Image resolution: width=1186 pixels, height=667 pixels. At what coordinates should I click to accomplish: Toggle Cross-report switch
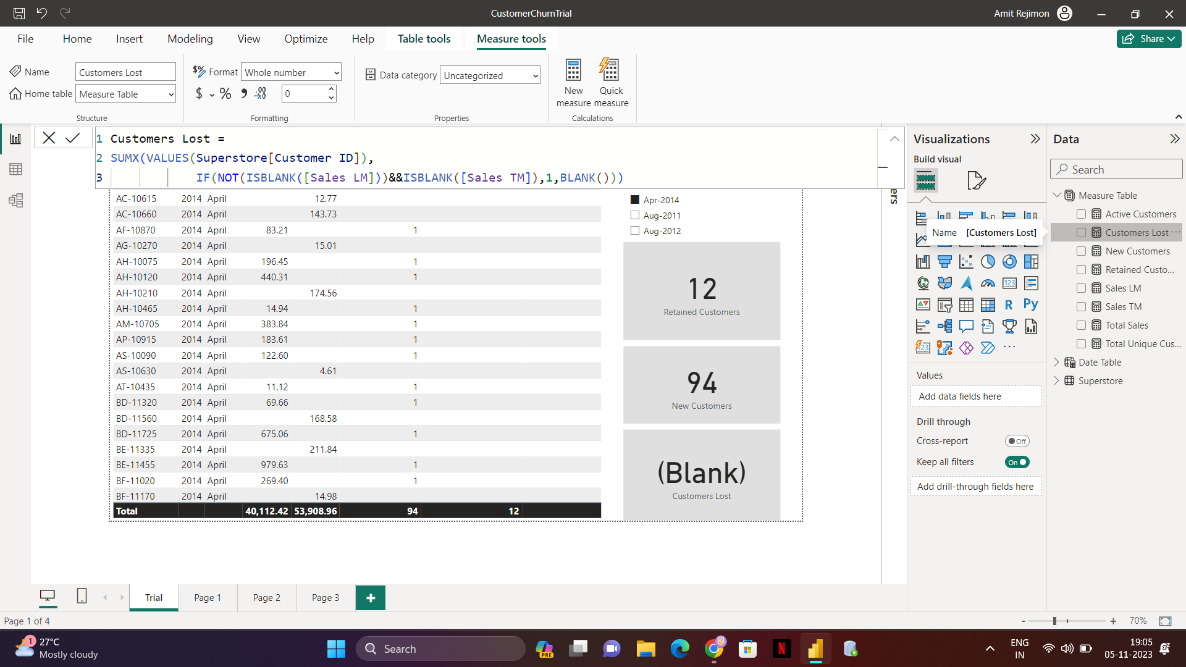[1017, 441]
